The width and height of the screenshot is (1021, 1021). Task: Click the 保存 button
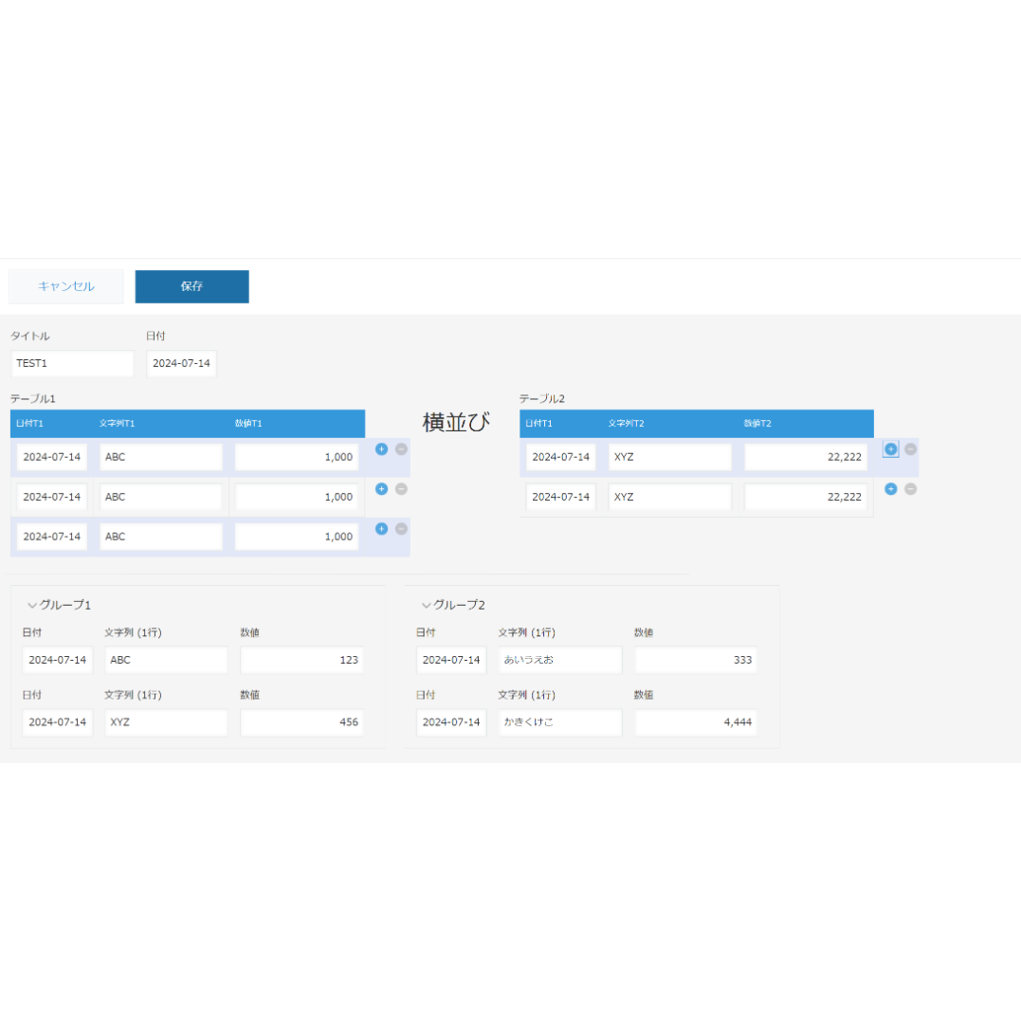point(192,286)
